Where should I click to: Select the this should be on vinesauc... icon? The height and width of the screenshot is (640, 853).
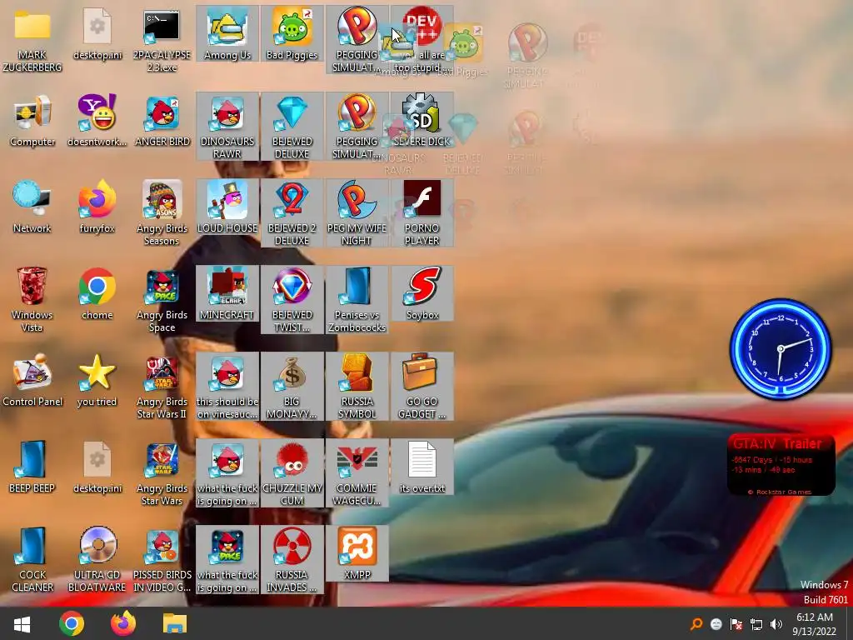227,387
